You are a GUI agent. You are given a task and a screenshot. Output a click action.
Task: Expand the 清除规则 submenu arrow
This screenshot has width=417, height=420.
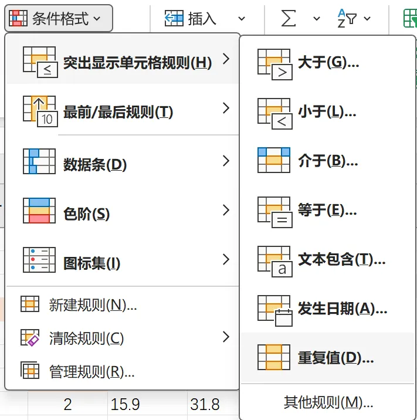pyautogui.click(x=226, y=337)
